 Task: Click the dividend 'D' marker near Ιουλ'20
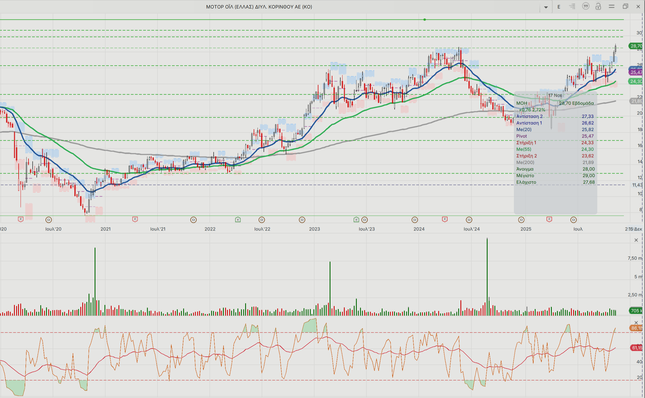(x=49, y=220)
